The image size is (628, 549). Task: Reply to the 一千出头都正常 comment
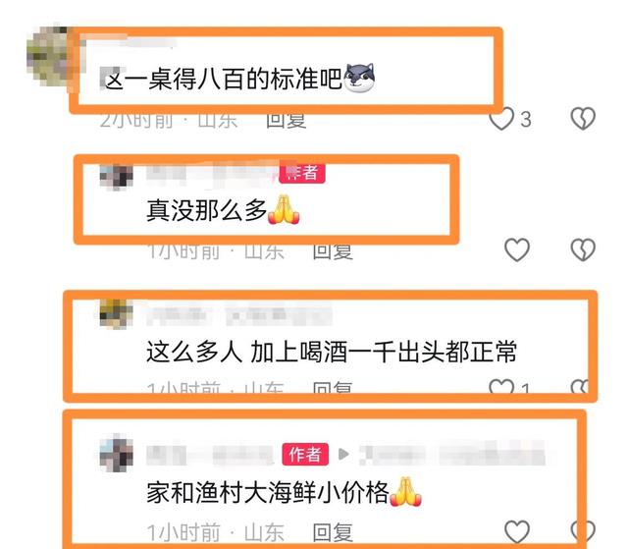(x=333, y=387)
